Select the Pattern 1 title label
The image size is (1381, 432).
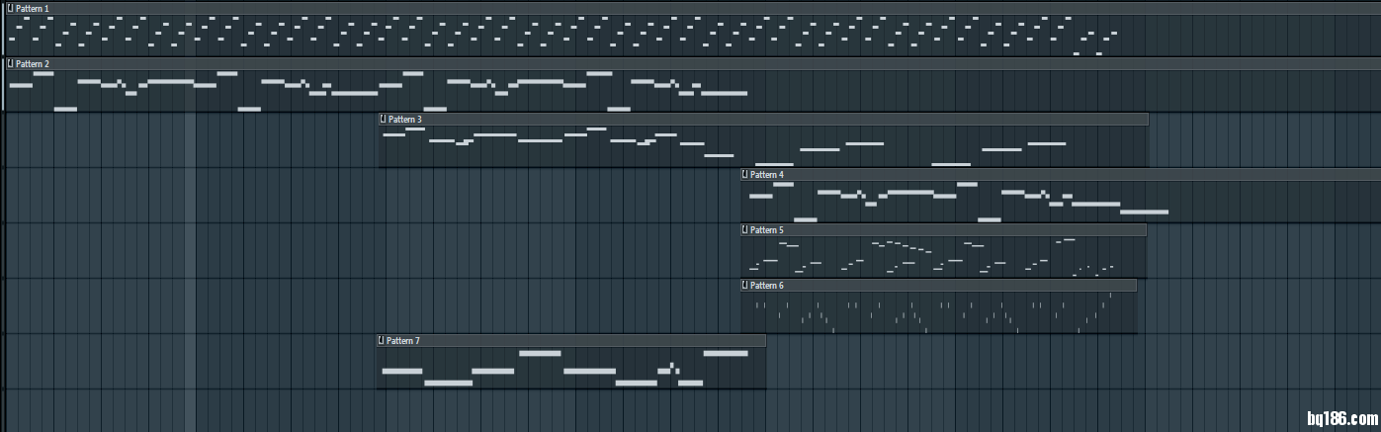pos(33,8)
